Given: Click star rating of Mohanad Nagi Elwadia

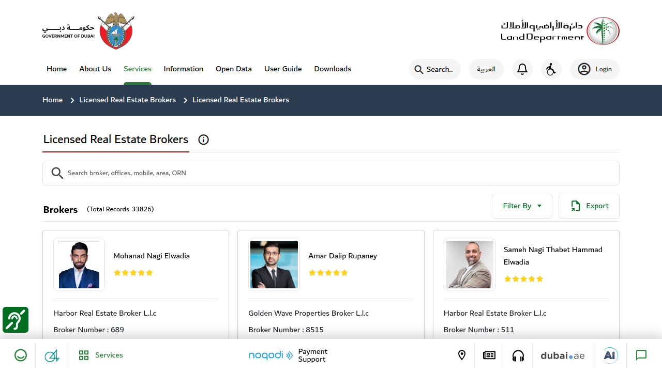Looking at the screenshot, I should tap(133, 273).
